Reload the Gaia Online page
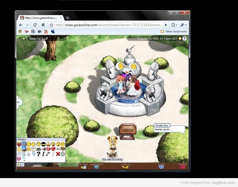 click(35, 25)
